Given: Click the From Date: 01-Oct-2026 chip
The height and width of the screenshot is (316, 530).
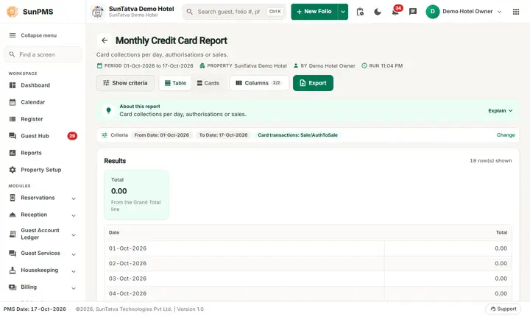Looking at the screenshot, I should pos(161,135).
